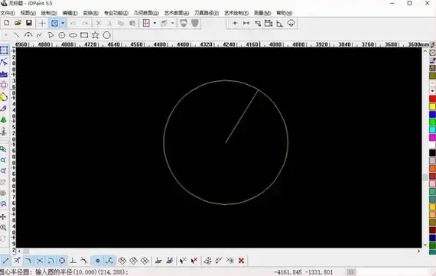Toggle the perpendicular snap button
Viewport: 436px width, 276px height.
pos(73,261)
